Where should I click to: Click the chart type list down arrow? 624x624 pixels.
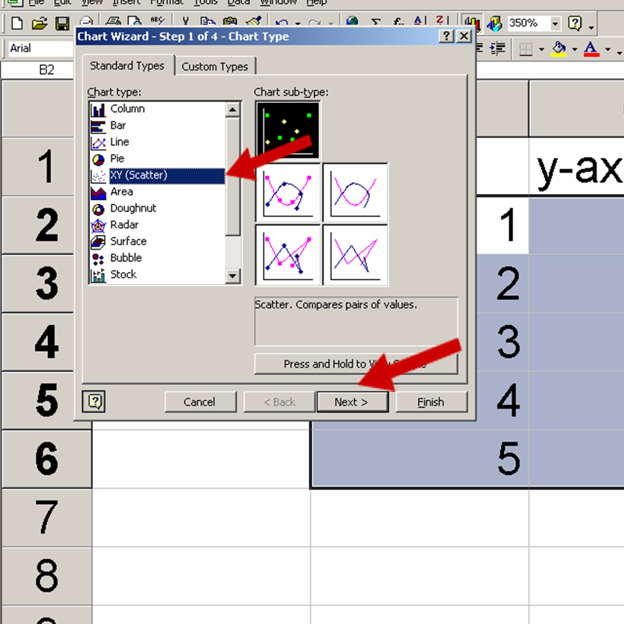[x=233, y=275]
